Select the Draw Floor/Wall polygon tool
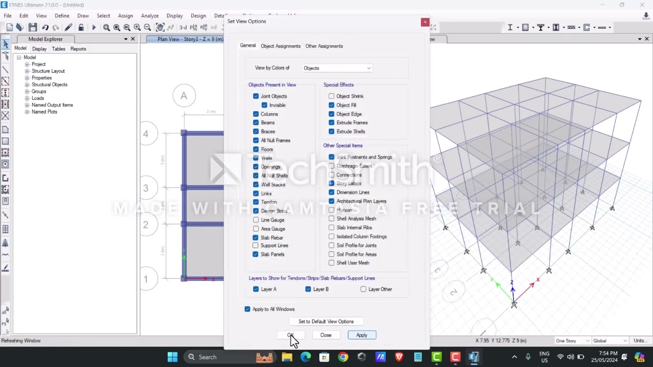Viewport: 653px width, 367px height. pos(6,129)
